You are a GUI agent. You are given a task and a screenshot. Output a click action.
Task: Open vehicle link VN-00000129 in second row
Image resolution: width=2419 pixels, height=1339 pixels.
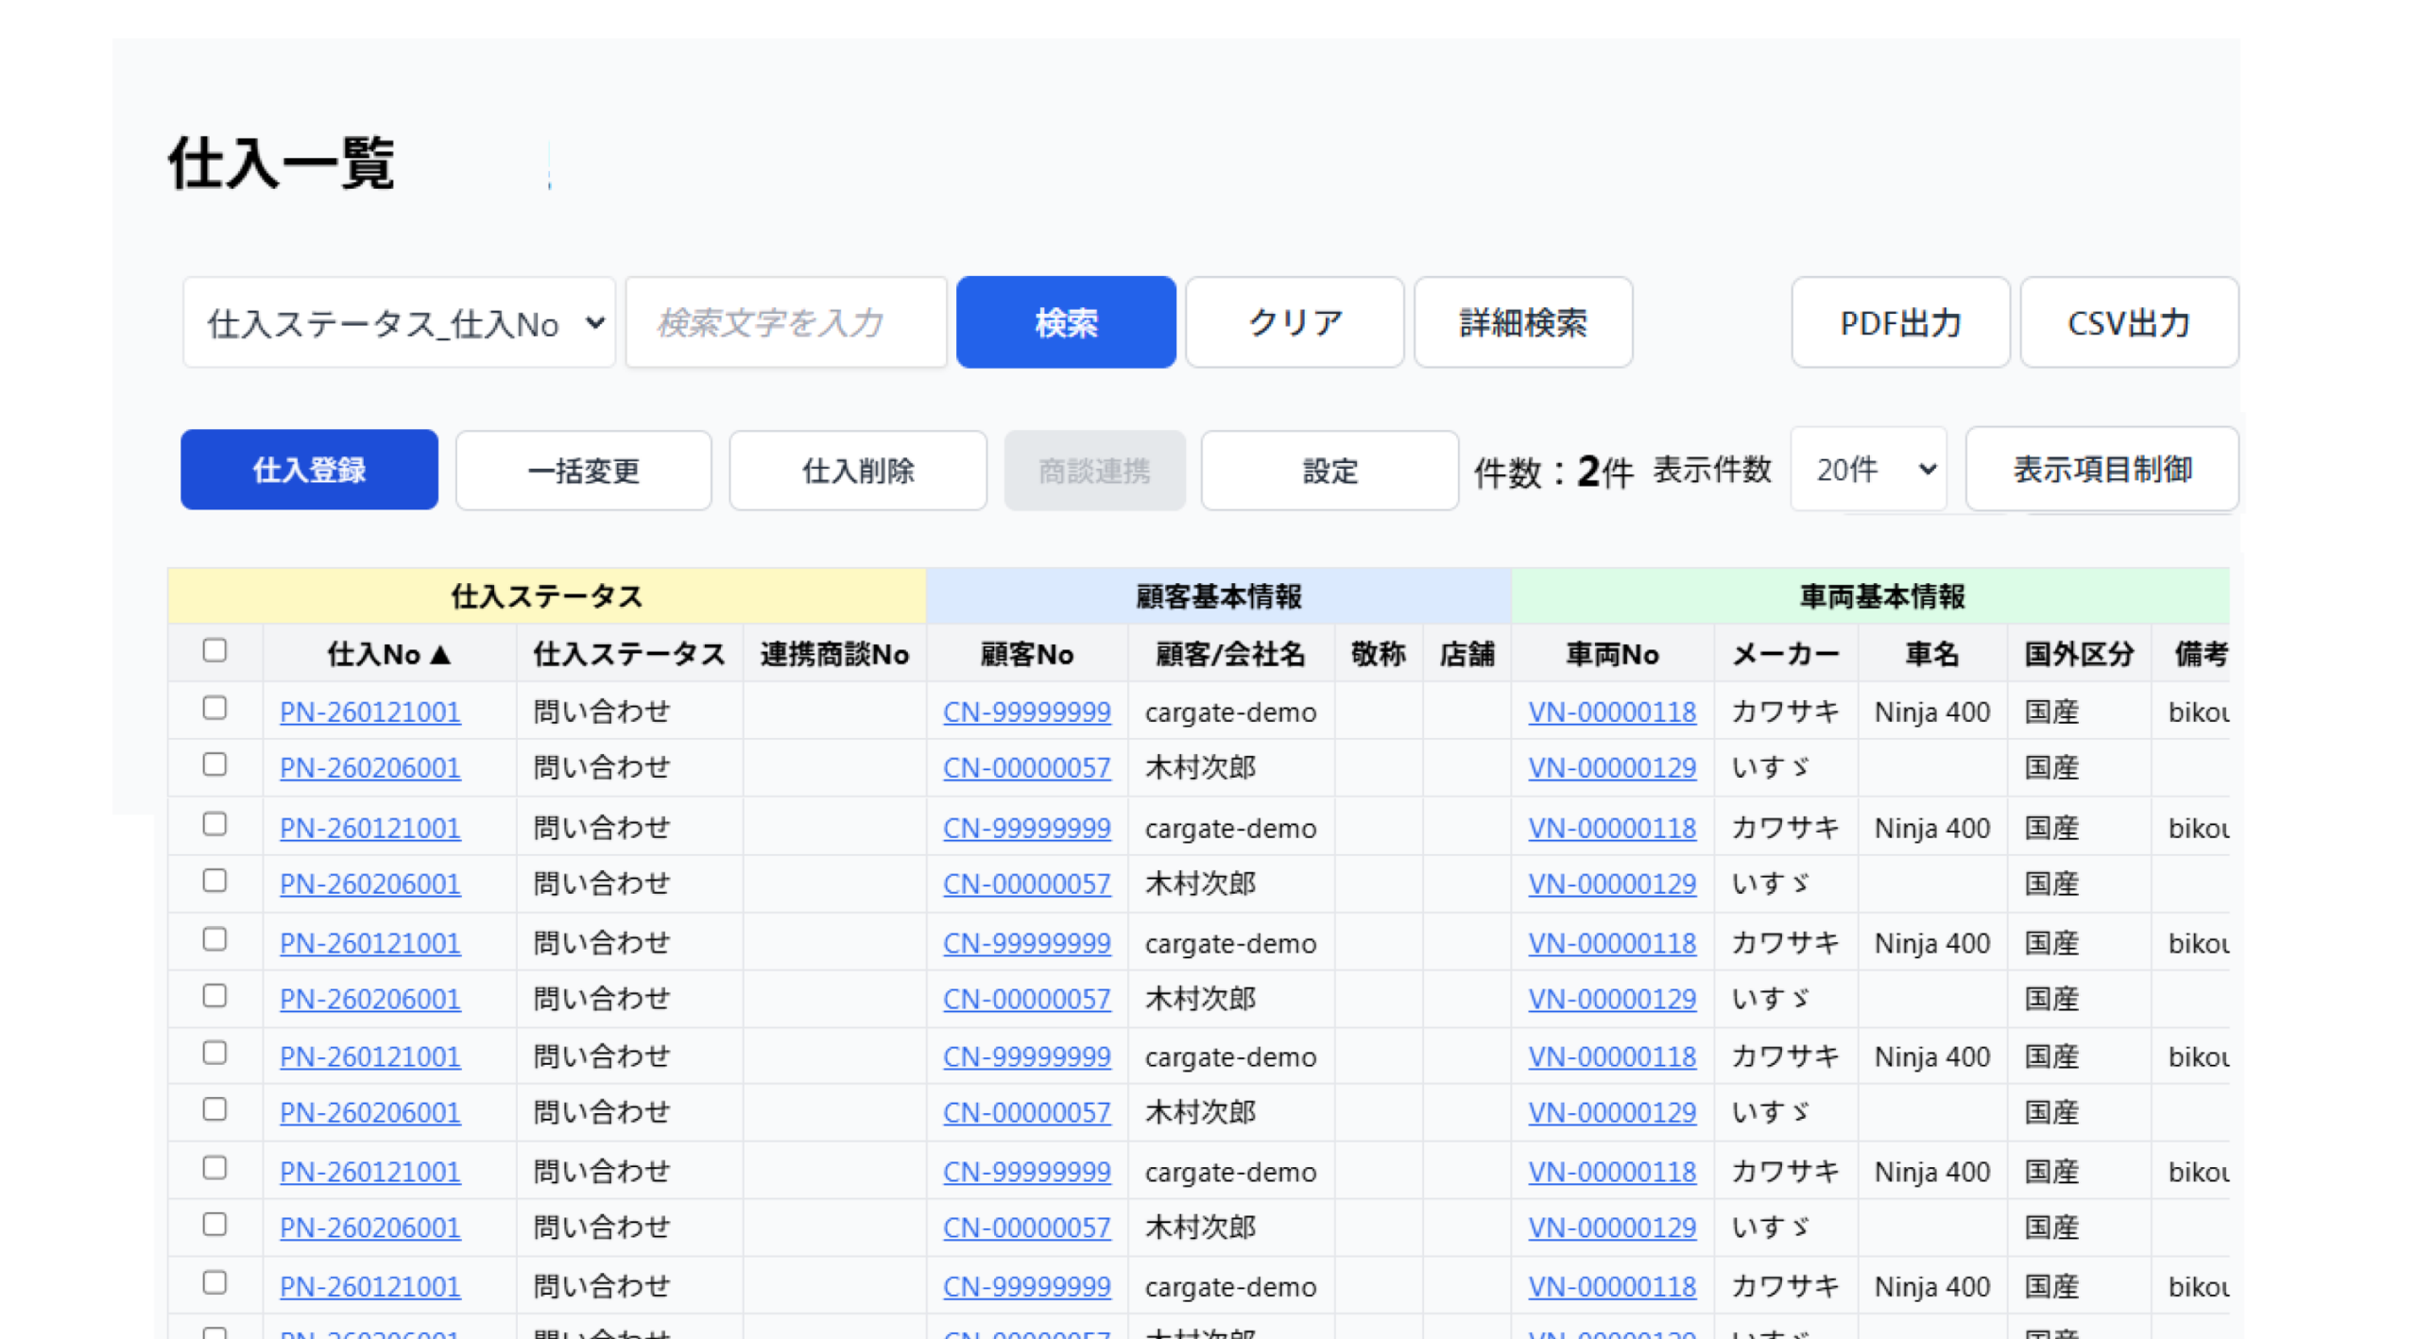tap(1611, 767)
